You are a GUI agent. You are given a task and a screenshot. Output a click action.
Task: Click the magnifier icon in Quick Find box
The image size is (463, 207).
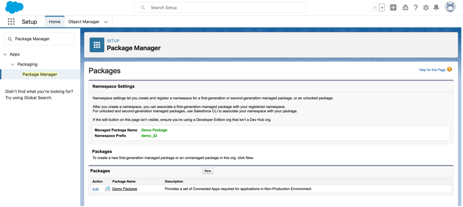pos(10,39)
